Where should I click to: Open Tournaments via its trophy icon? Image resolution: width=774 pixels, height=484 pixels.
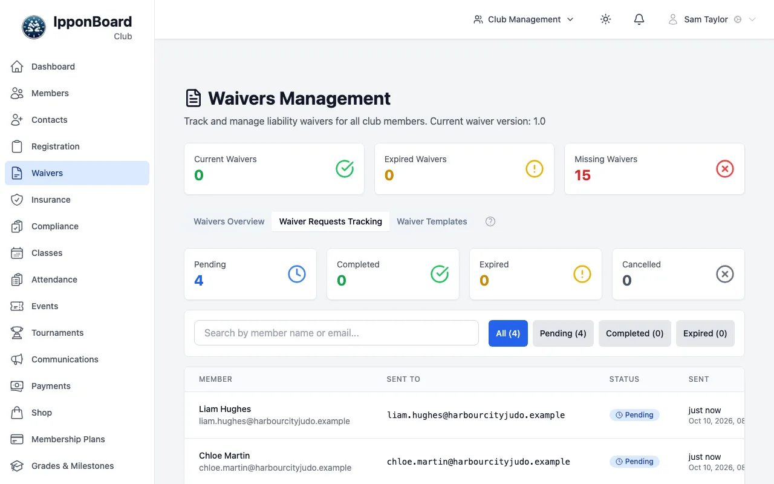click(17, 333)
